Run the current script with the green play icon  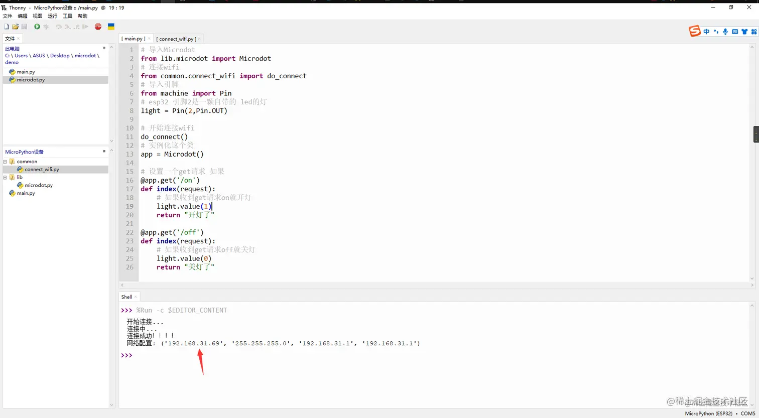tap(37, 27)
